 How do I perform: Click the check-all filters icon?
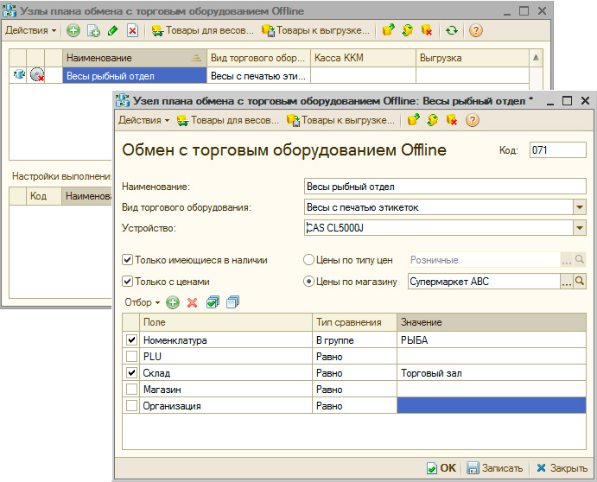[213, 302]
